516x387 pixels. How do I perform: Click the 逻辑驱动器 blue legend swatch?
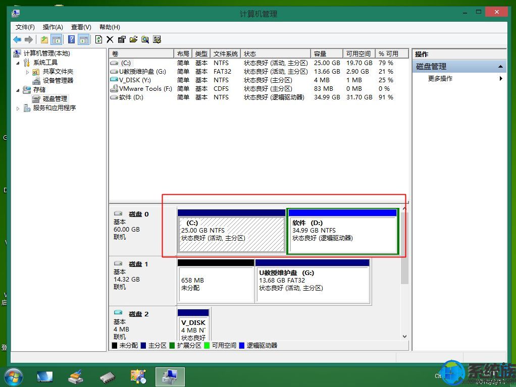(242, 346)
